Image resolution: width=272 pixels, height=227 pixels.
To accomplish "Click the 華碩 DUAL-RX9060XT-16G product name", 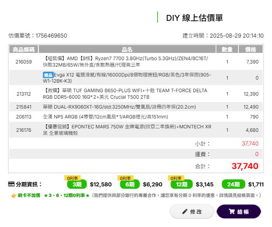I will [119, 107].
